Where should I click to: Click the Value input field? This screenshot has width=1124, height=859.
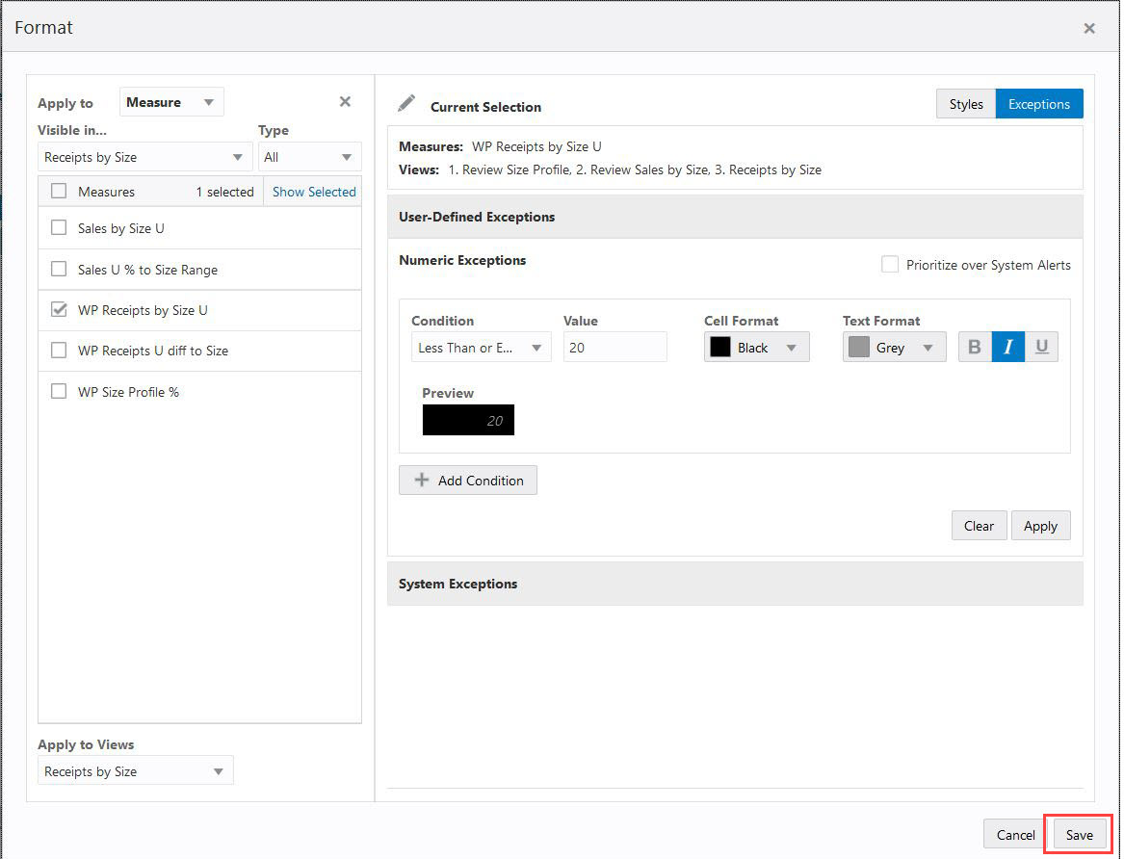[615, 348]
